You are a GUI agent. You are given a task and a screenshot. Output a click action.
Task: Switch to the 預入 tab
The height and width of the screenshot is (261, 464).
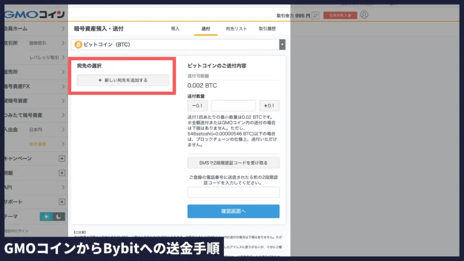175,29
